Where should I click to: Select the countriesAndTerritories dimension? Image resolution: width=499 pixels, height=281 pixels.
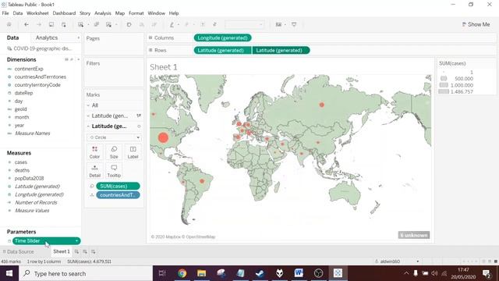point(40,76)
